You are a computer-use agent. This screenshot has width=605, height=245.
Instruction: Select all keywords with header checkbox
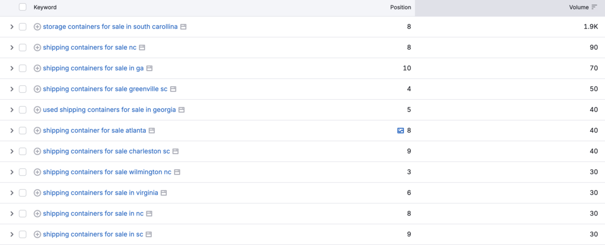(23, 7)
